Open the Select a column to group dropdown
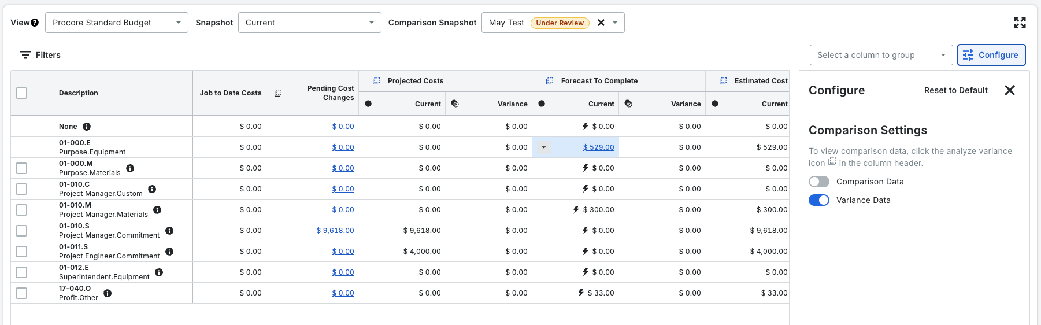The image size is (1041, 325). [x=880, y=55]
